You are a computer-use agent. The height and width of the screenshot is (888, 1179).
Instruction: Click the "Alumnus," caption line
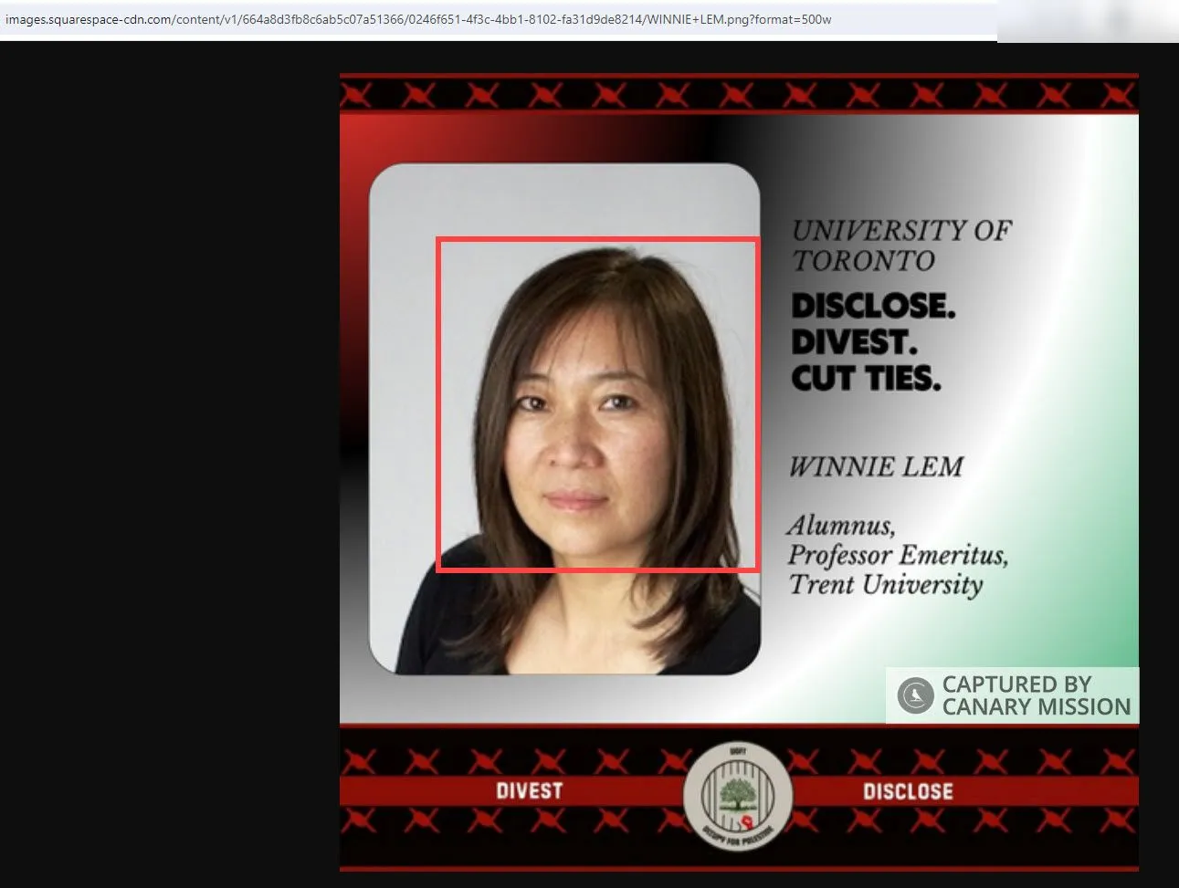841,526
